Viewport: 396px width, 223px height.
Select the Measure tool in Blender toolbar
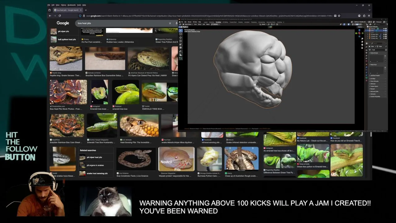181,55
